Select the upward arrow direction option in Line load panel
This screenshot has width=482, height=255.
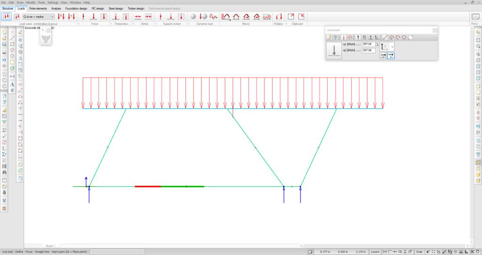point(358,38)
